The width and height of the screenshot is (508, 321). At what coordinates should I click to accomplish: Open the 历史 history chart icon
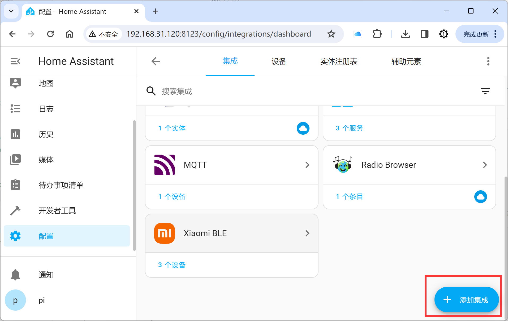click(x=15, y=134)
